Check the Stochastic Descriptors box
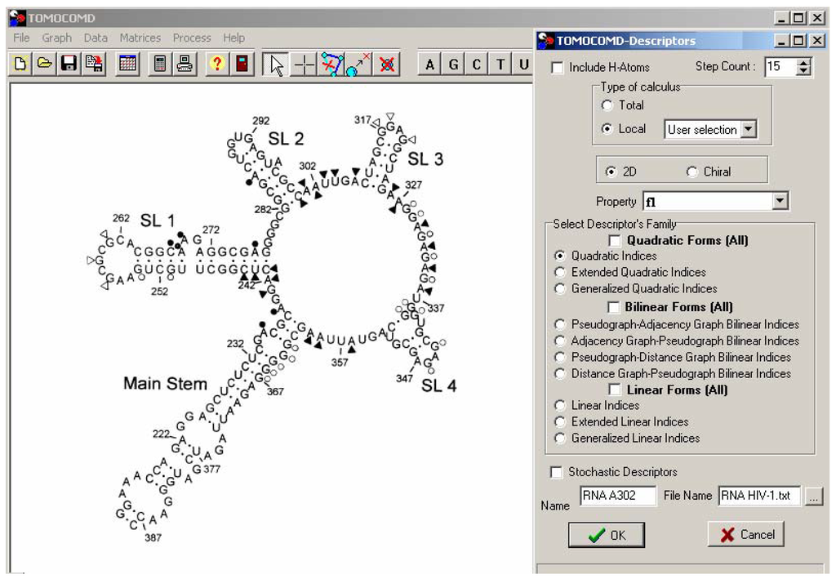The image size is (836, 579). [557, 472]
